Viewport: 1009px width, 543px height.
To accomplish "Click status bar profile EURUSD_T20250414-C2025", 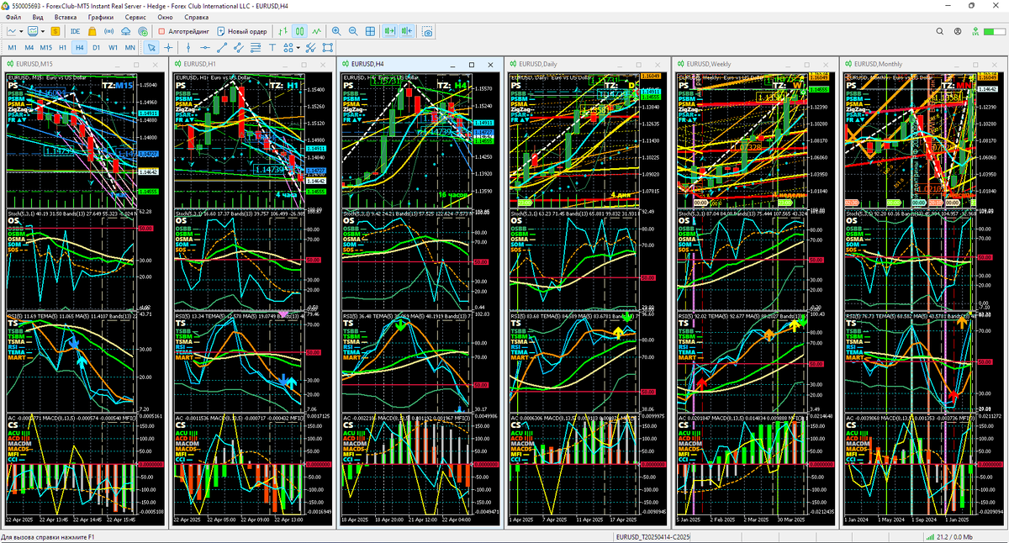I will click(652, 537).
